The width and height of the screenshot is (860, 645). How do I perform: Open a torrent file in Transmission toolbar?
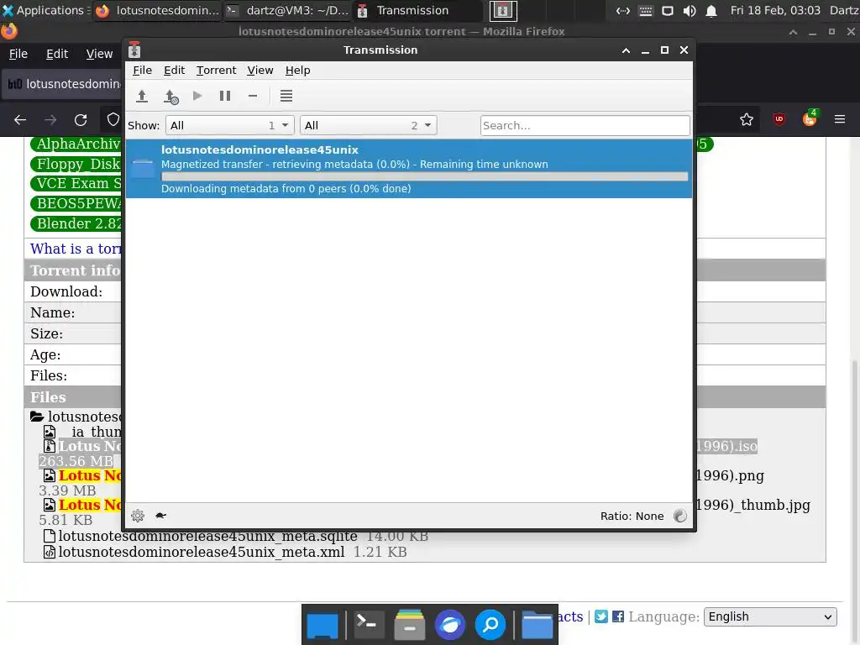coord(142,96)
